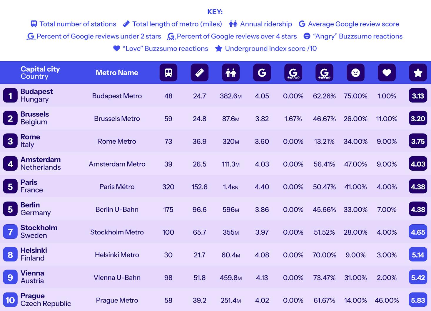Click the average Google review score header icon
Screen dimensions: 431x311
coord(262,73)
